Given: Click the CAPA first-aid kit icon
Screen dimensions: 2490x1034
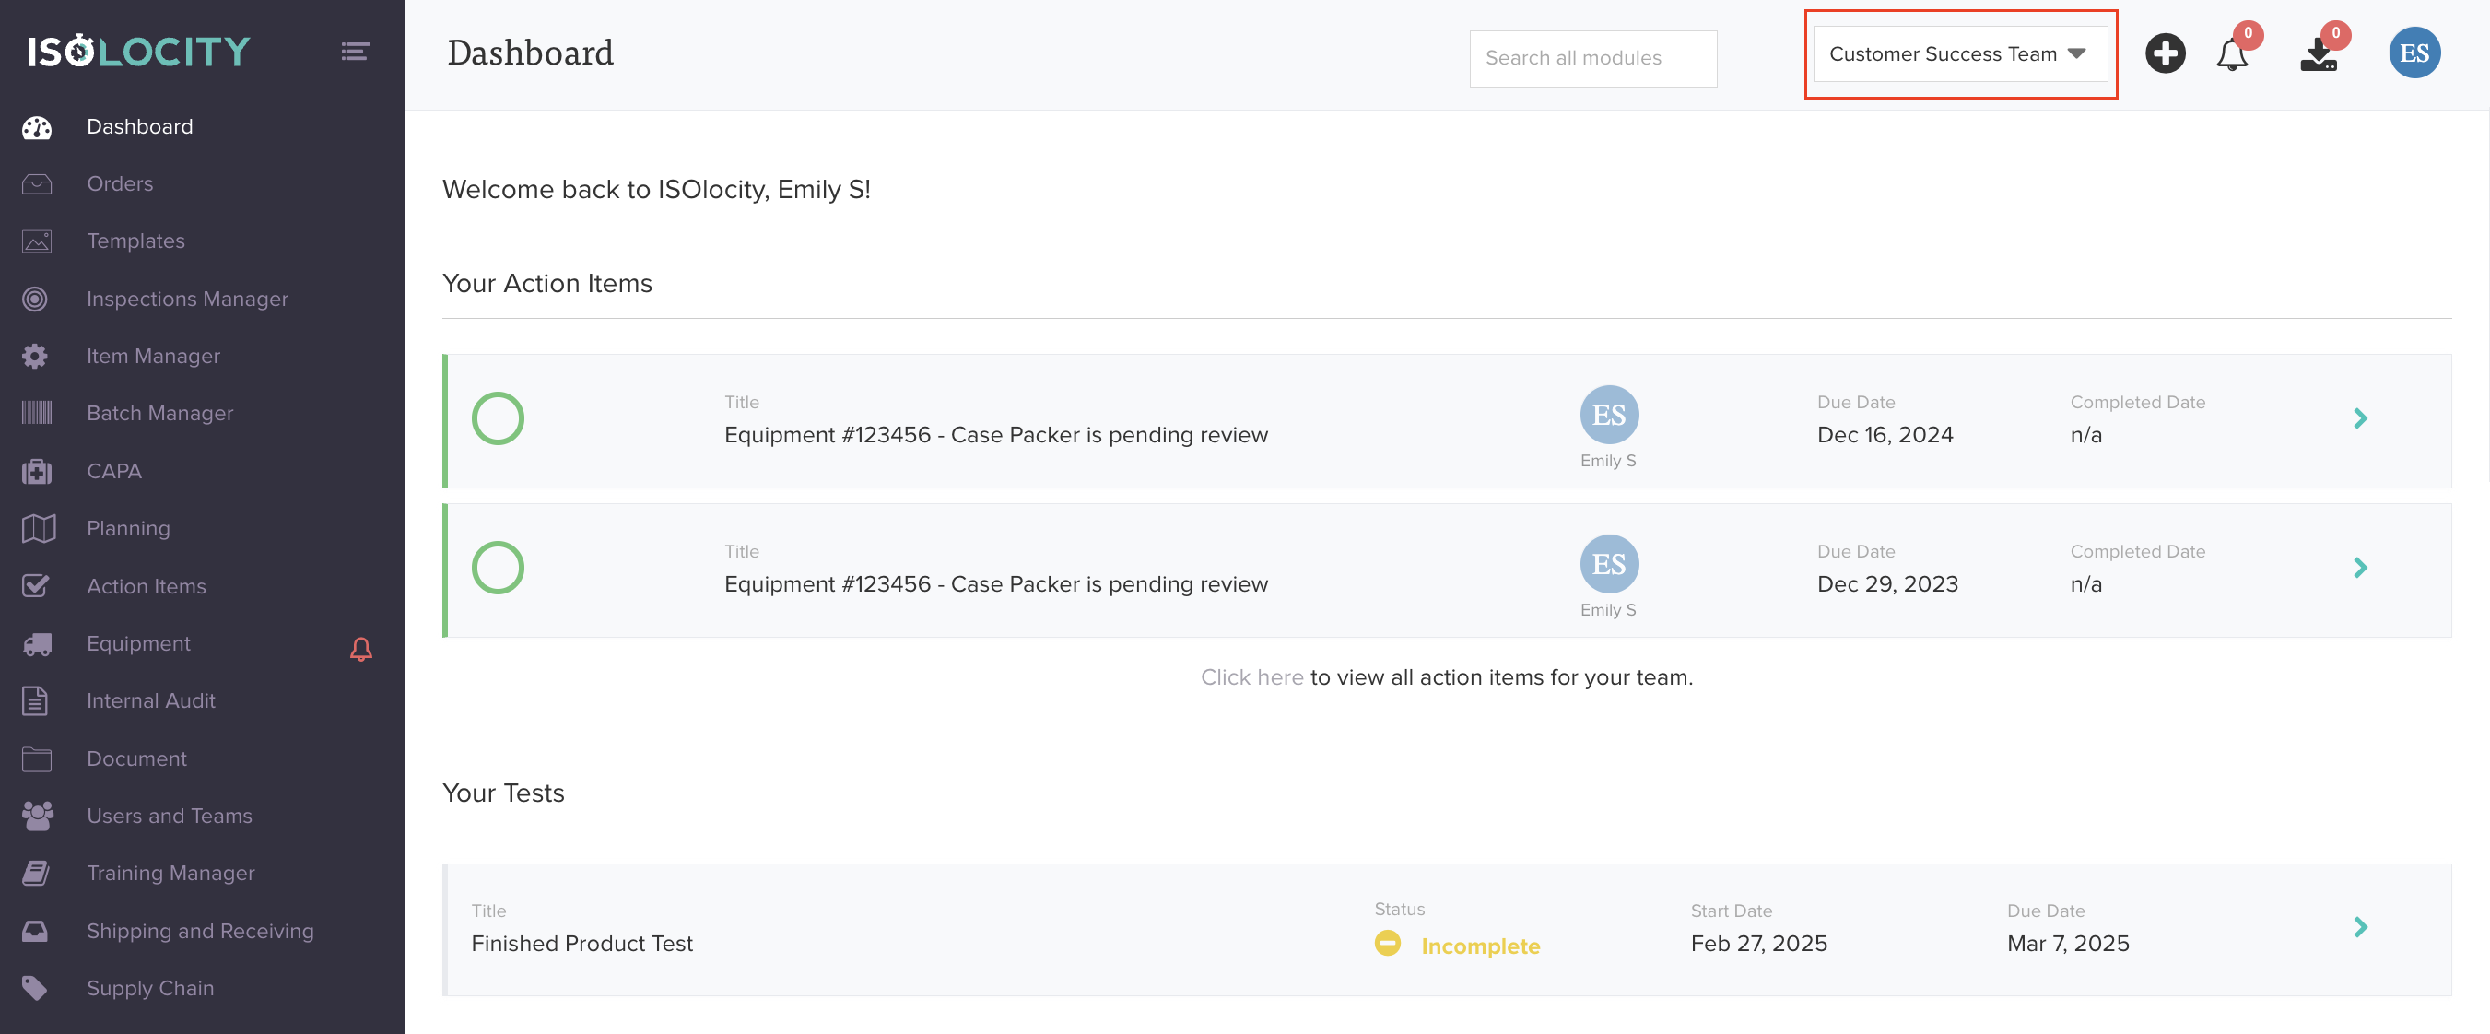Looking at the screenshot, I should point(37,472).
